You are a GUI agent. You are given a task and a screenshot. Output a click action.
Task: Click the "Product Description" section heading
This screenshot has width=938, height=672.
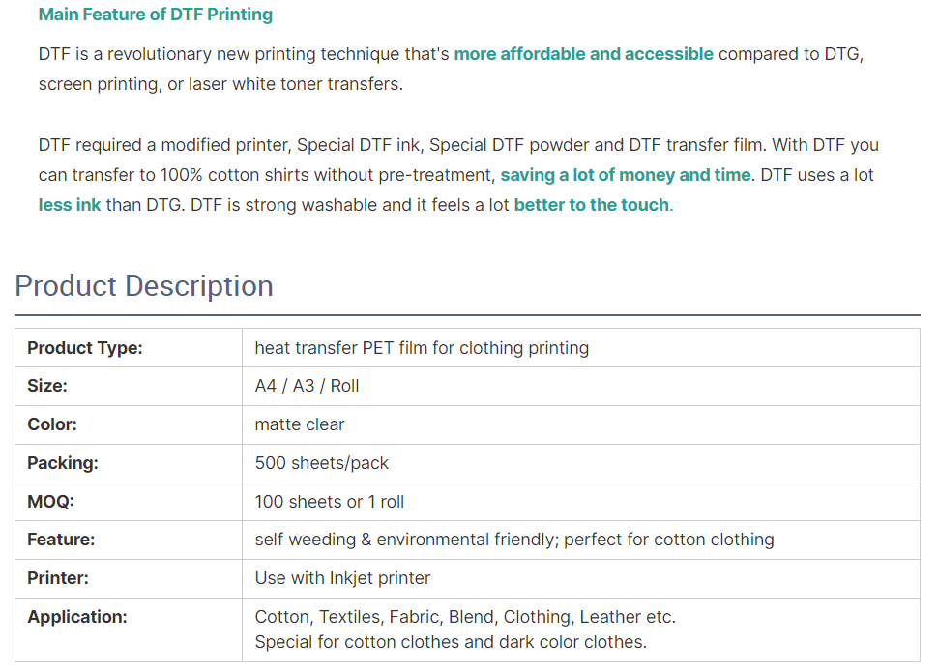point(144,286)
